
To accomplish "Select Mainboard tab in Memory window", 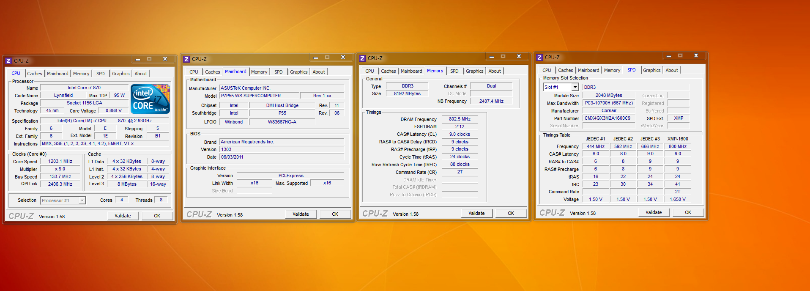I will point(411,71).
